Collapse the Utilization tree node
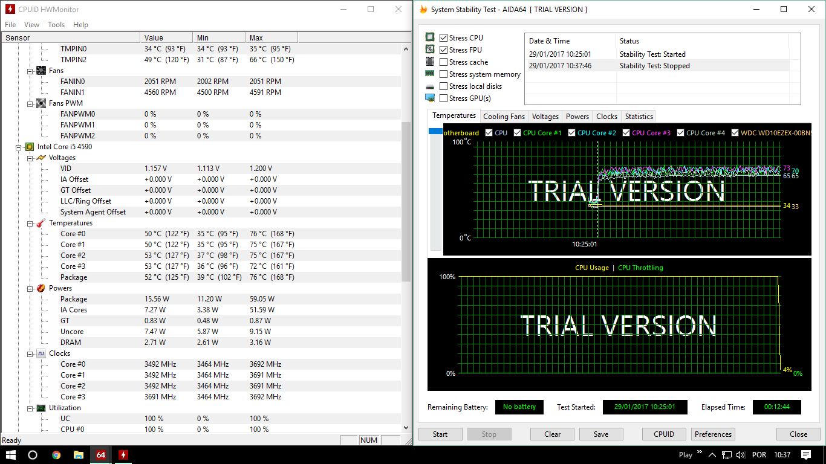 [30, 408]
